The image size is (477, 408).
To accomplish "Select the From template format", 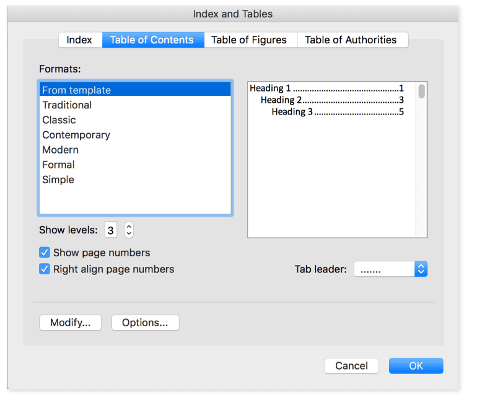I will (x=76, y=90).
